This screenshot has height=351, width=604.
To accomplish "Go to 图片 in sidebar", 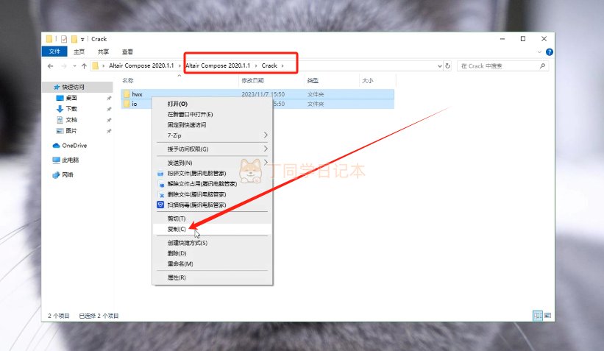I will coord(71,131).
